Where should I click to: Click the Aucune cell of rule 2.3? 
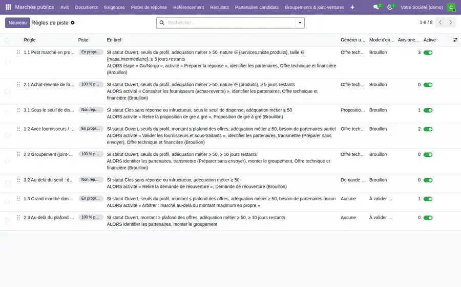(348, 217)
